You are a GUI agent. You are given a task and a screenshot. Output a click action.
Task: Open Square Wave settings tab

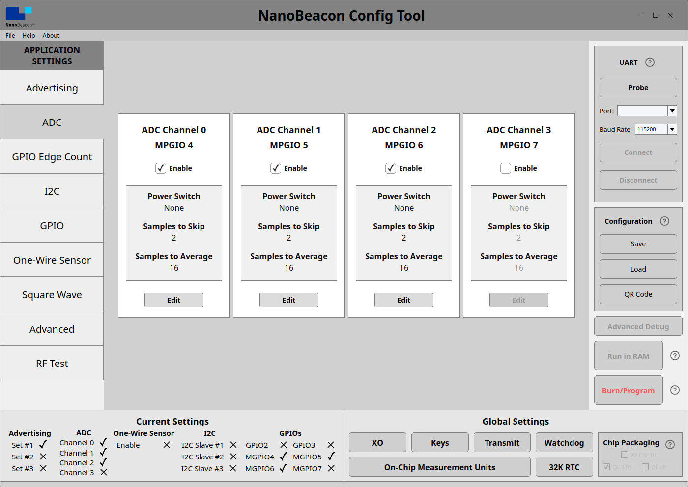[52, 294]
